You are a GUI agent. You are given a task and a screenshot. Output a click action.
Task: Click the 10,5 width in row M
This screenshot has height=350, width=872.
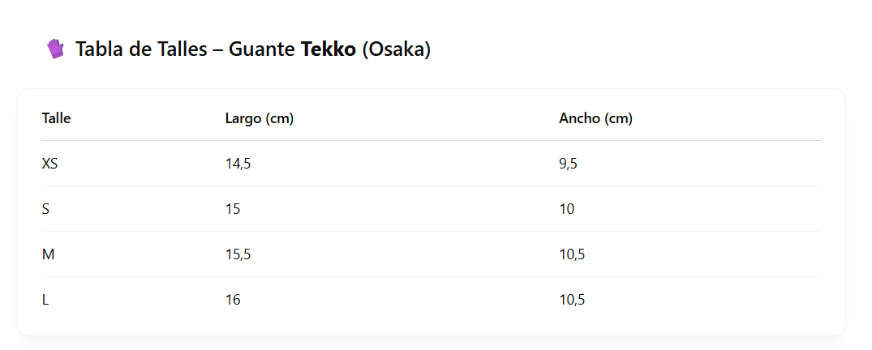click(x=572, y=254)
